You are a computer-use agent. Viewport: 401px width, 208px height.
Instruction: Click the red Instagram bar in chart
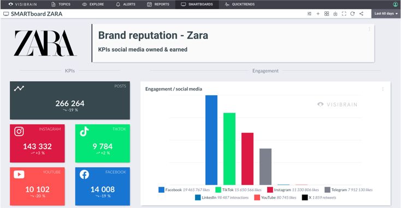[247, 159]
